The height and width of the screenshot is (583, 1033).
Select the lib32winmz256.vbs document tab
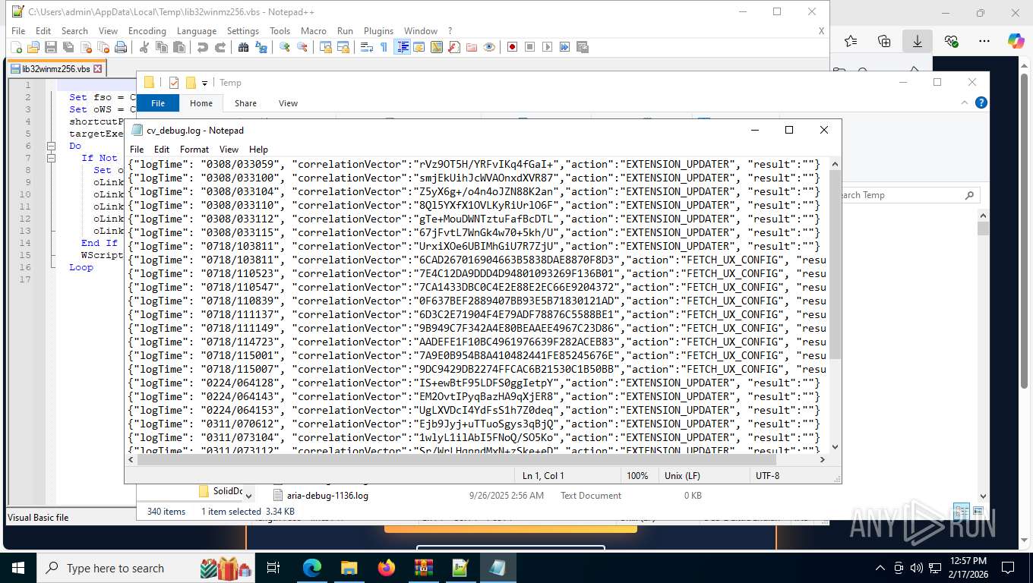(57, 68)
